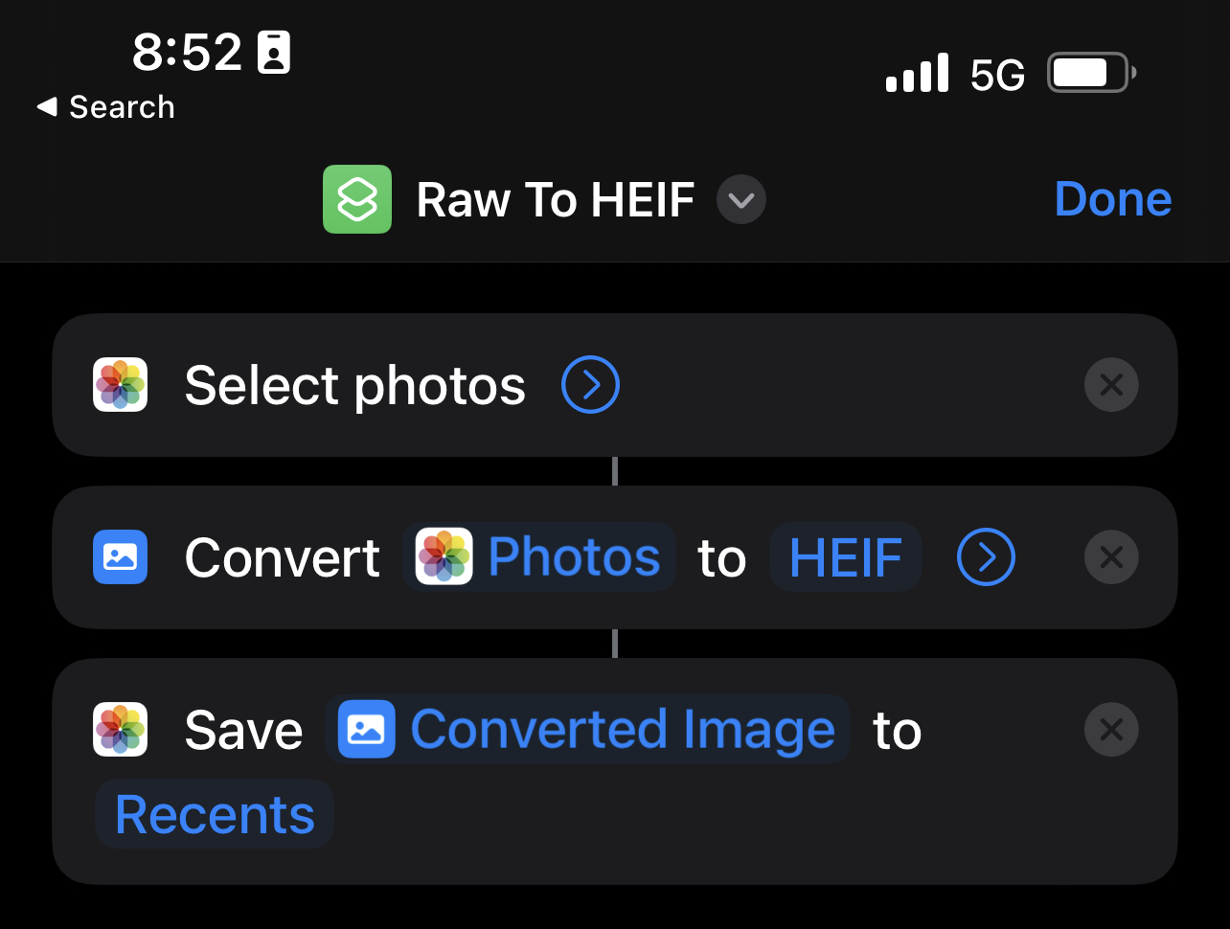1230x929 pixels.
Task: Click blue image icon in Convert action
Action: [120, 557]
